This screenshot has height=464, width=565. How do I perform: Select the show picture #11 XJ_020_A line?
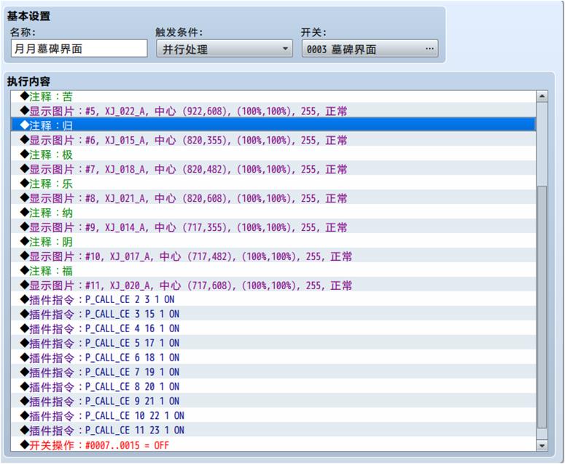point(273,286)
